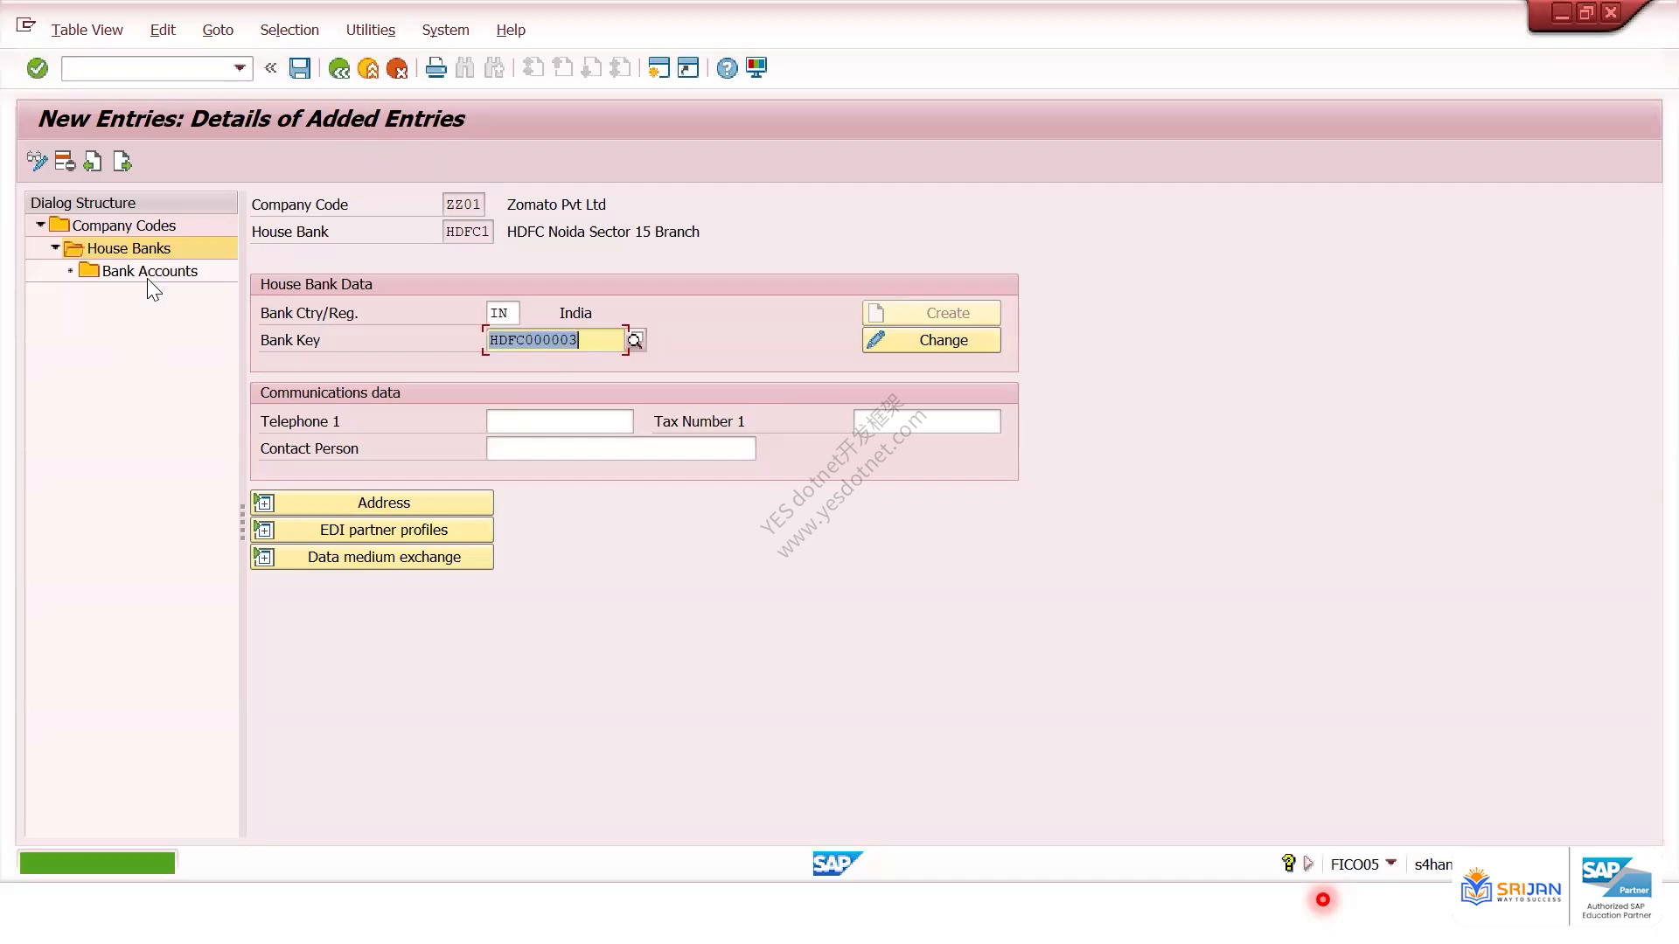This screenshot has height=944, width=1679.
Task: Open the Goto menu
Action: [218, 30]
